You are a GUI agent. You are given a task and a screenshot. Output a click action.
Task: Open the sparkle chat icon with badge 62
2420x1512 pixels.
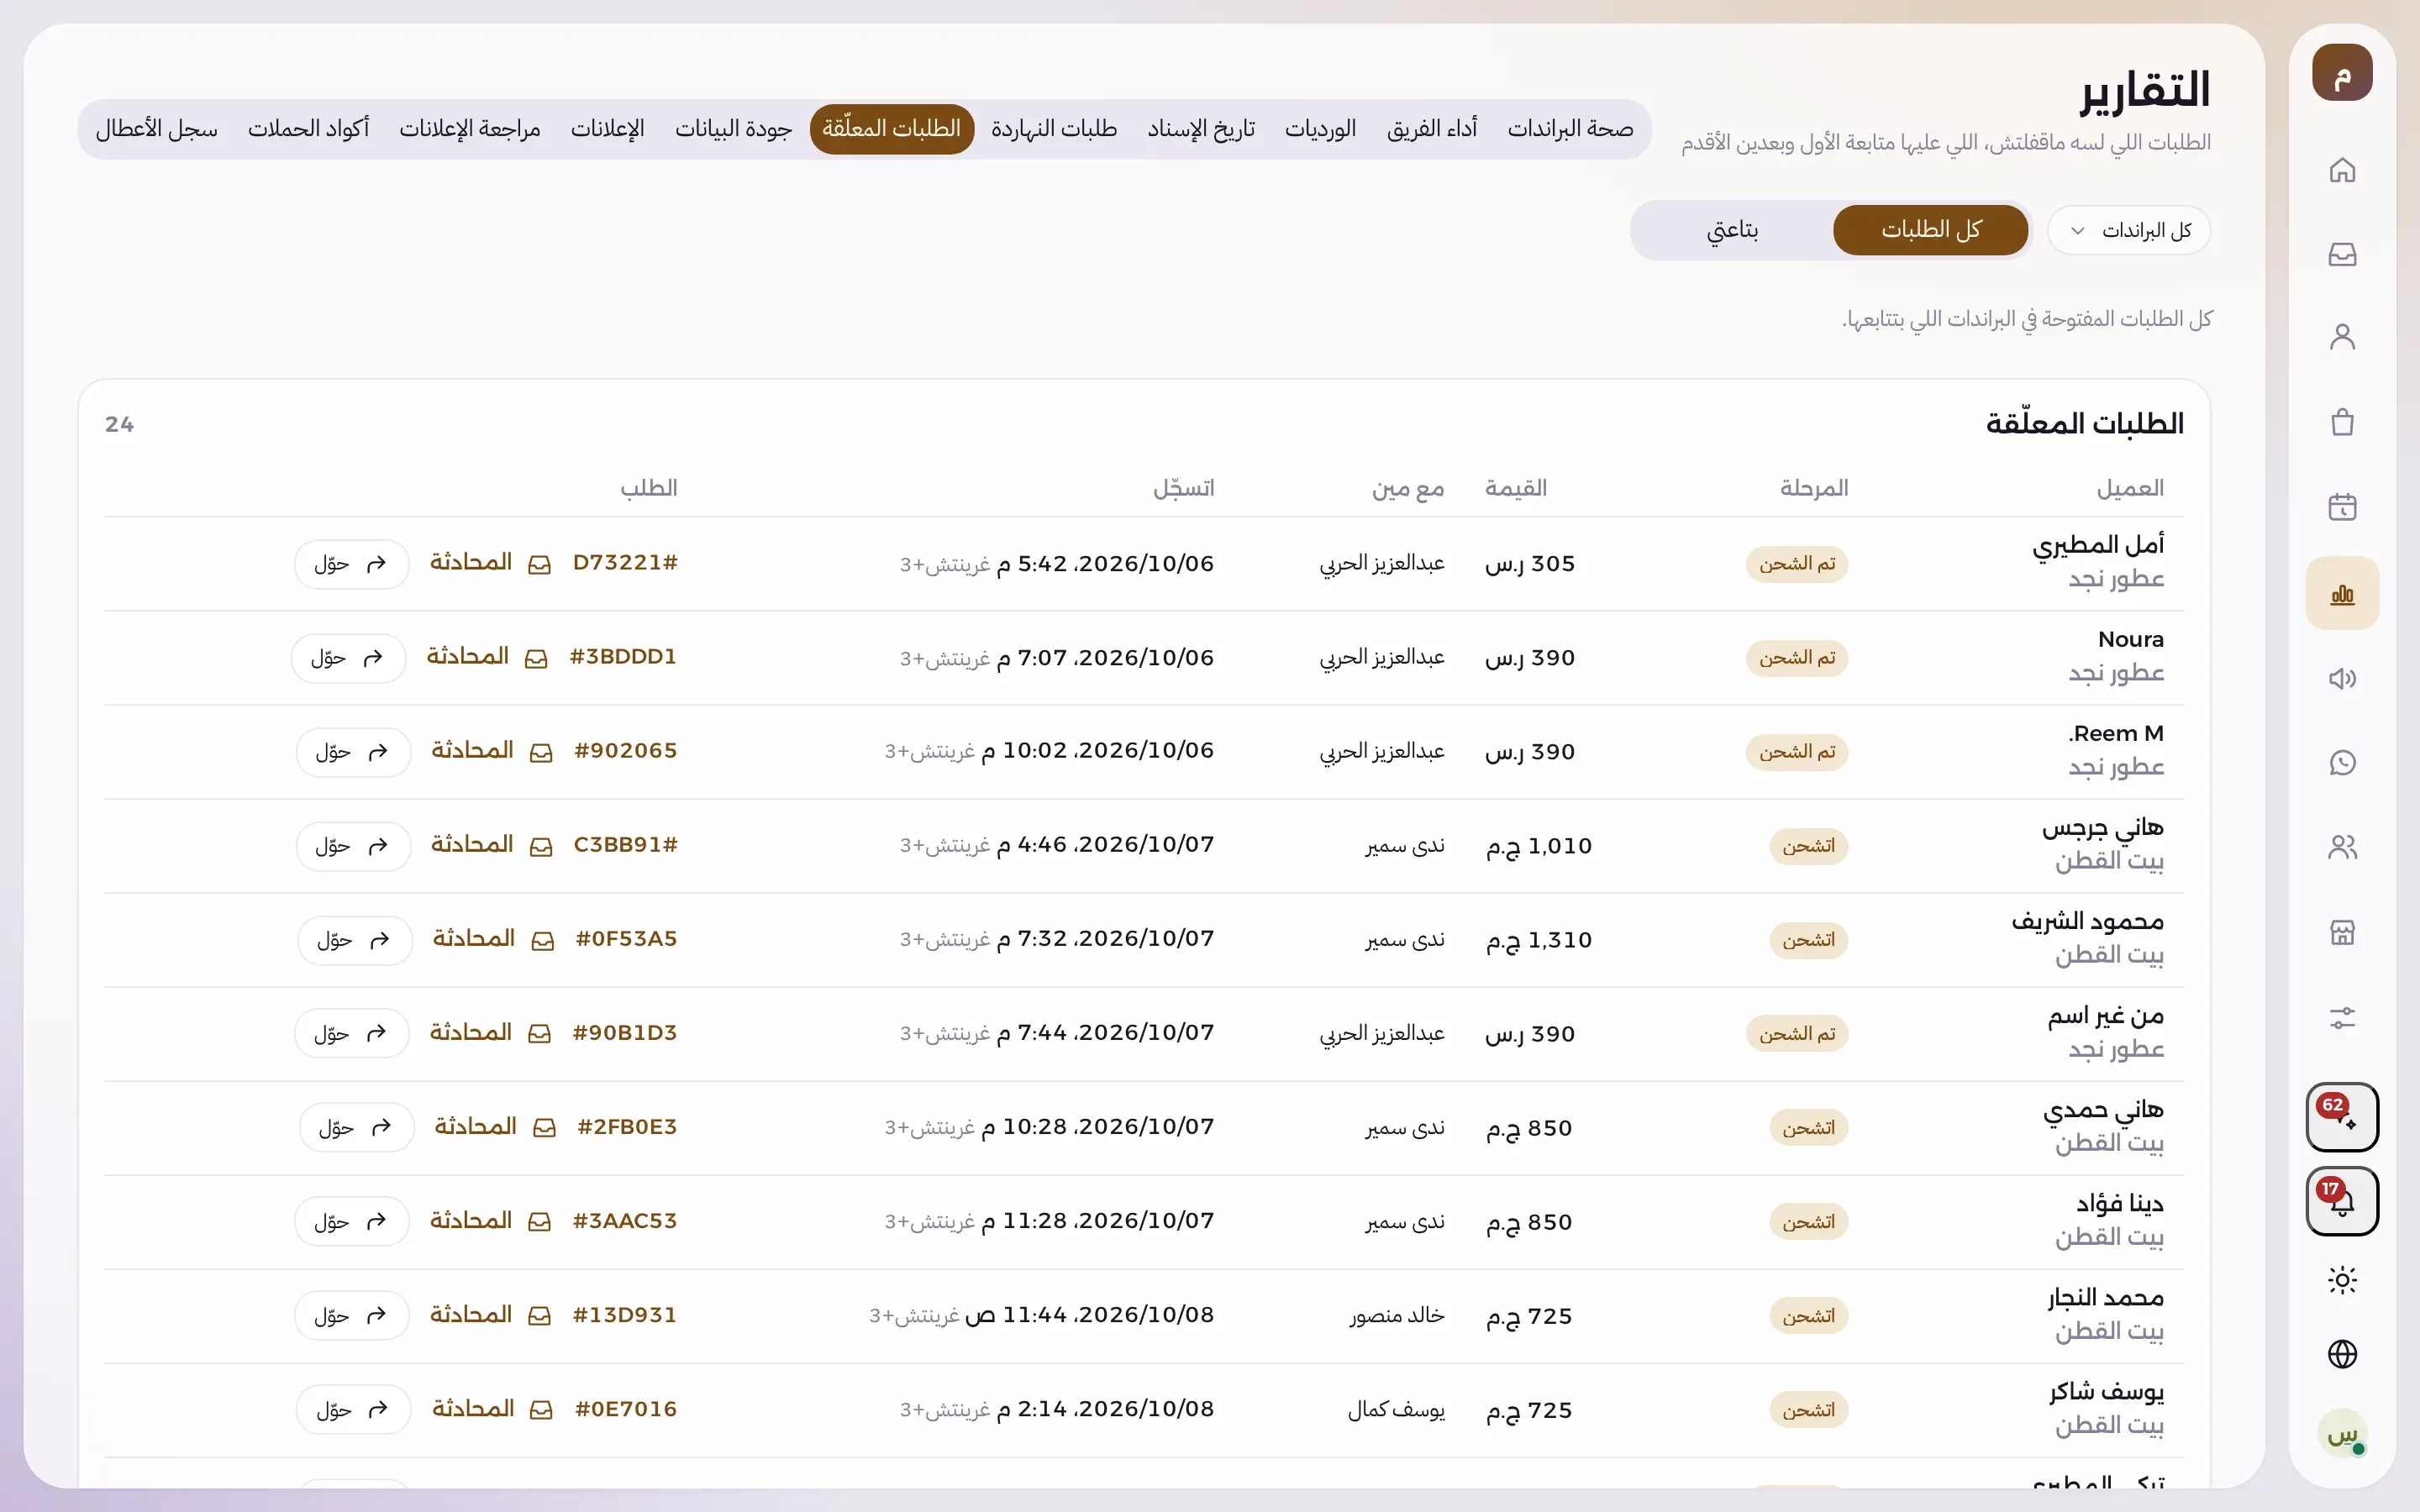click(x=2342, y=1117)
